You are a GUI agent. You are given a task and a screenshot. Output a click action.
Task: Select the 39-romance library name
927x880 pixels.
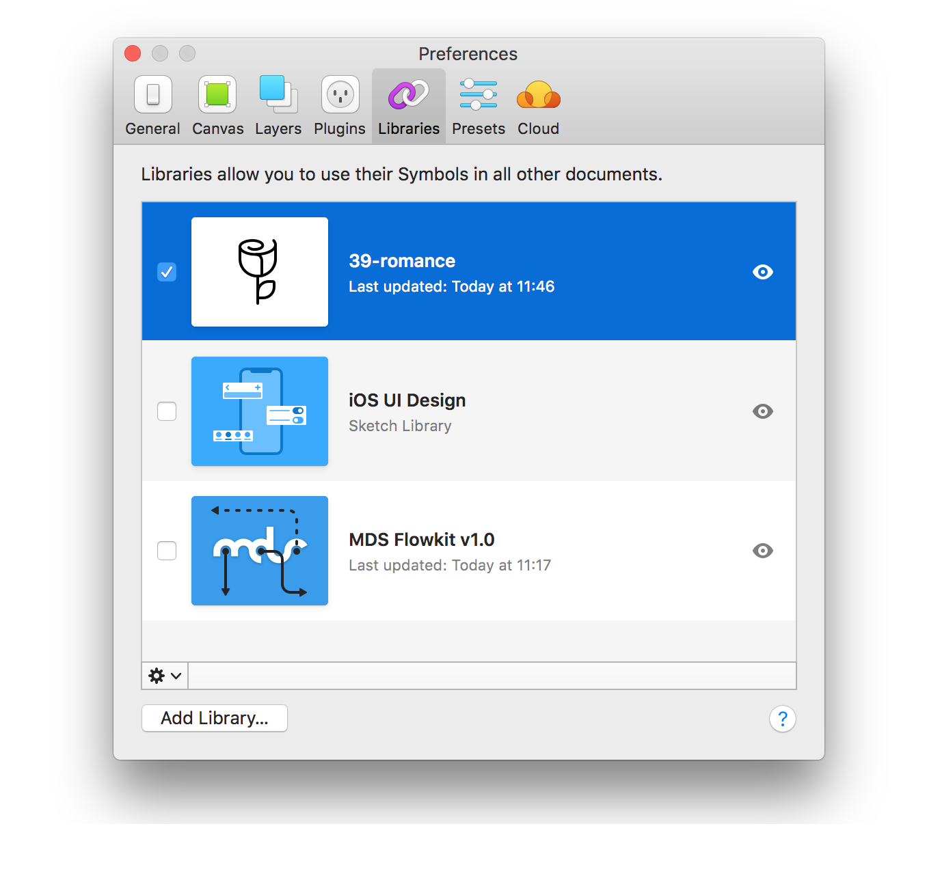coord(402,261)
